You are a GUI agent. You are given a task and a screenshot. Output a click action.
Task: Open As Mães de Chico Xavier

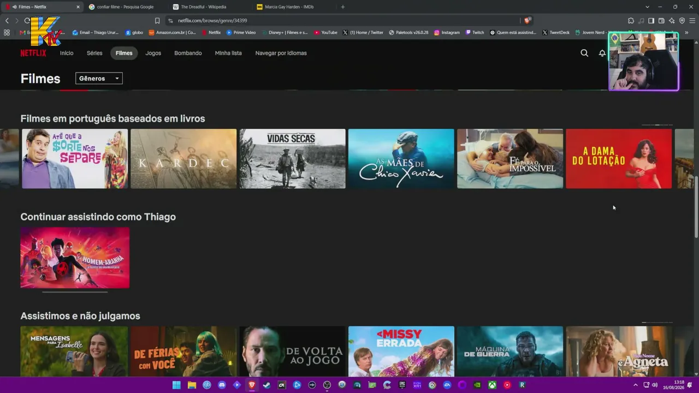[x=401, y=159]
